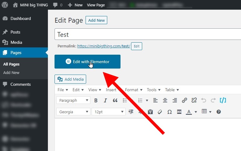The height and width of the screenshot is (151, 241).
Task: Click the undo arrow
Action: point(204,101)
